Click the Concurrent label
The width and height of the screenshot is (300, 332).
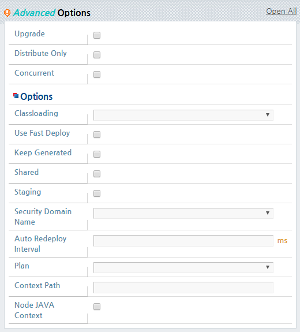pos(34,73)
